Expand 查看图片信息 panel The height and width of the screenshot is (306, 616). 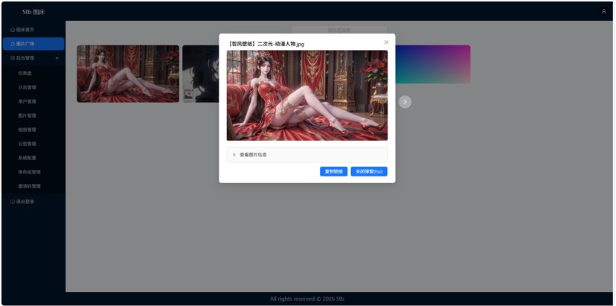[x=307, y=155]
